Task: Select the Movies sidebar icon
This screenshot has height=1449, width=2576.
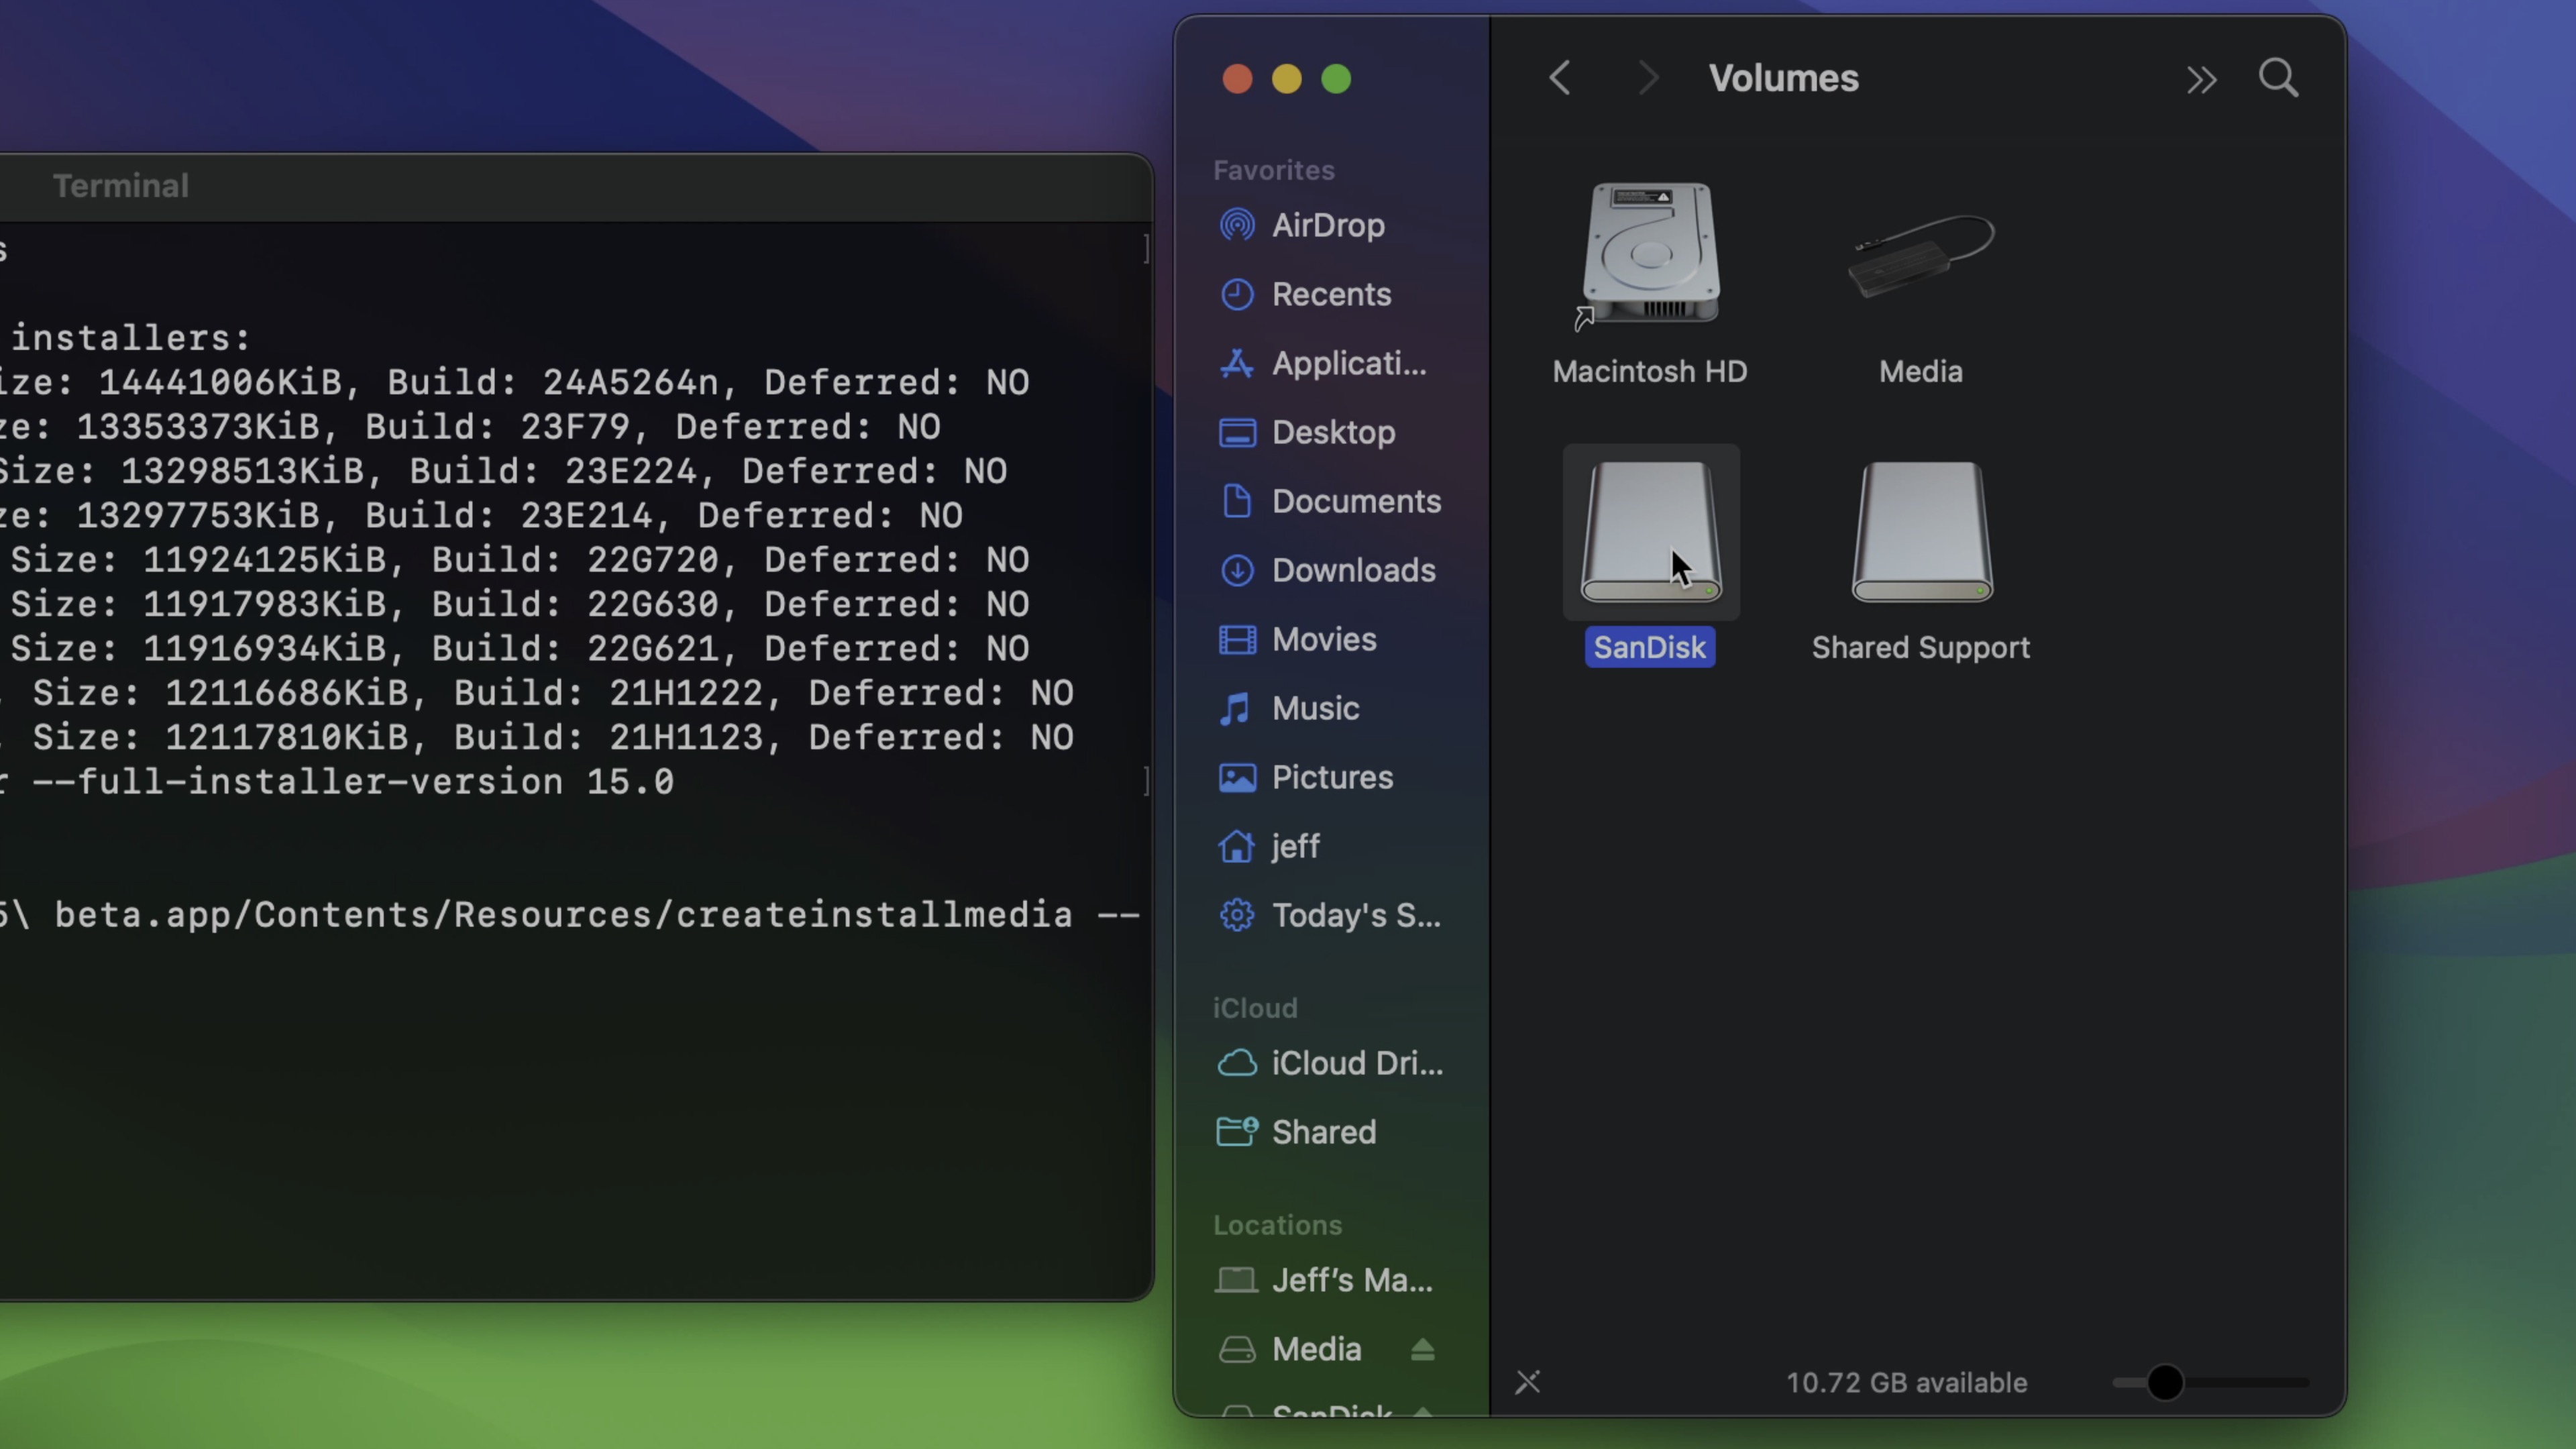Action: pyautogui.click(x=1237, y=639)
